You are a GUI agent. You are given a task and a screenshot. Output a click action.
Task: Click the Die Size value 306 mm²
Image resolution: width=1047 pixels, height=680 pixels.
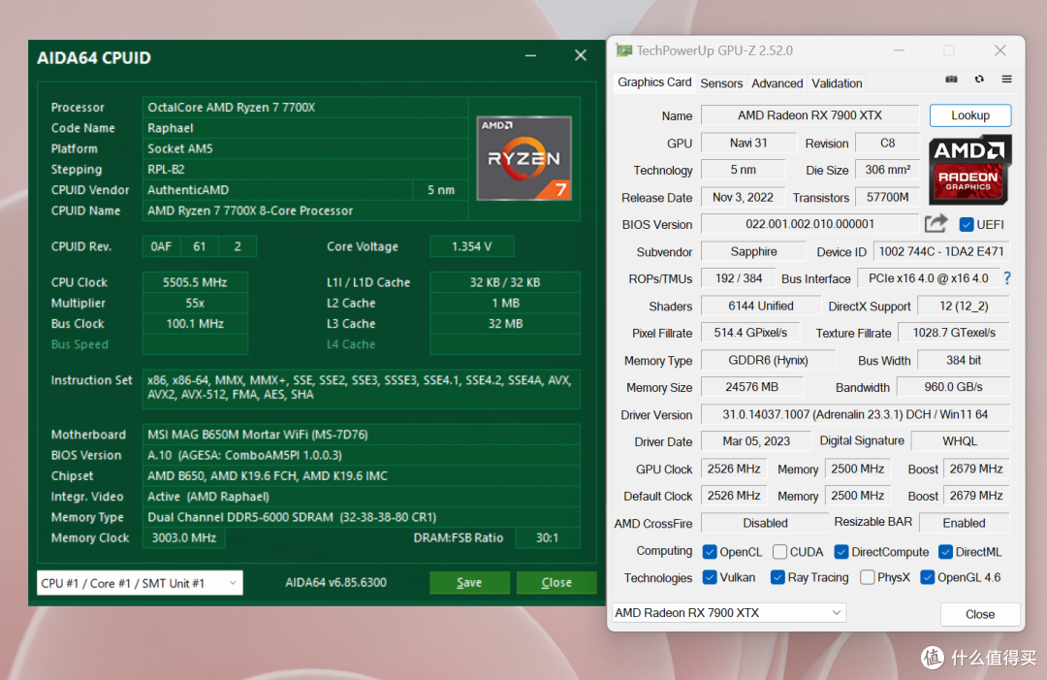(x=887, y=171)
